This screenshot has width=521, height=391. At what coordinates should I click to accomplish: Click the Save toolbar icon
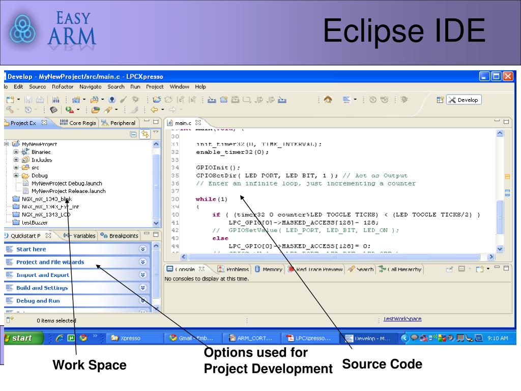28,99
